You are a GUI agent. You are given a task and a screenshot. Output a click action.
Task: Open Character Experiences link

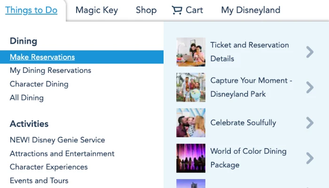tap(48, 167)
